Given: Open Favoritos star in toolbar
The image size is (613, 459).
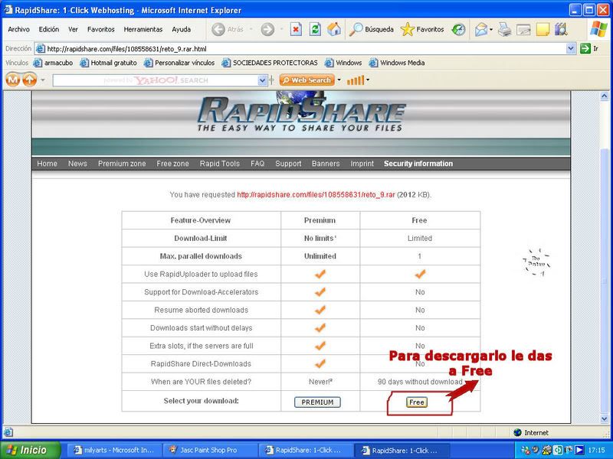Looking at the screenshot, I should tap(422, 29).
